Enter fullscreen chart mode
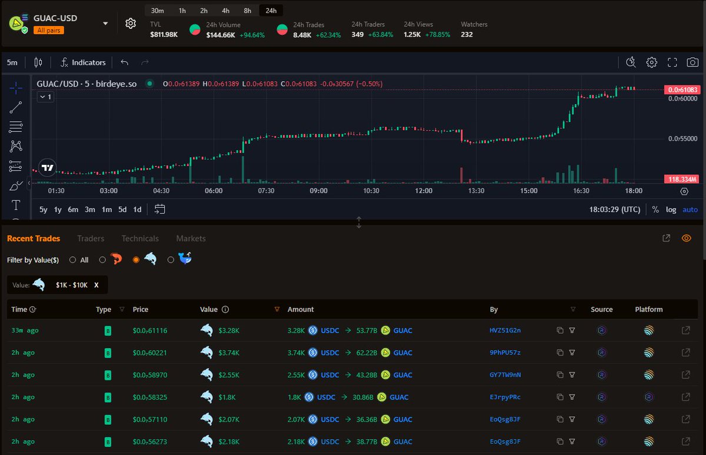 click(x=672, y=62)
